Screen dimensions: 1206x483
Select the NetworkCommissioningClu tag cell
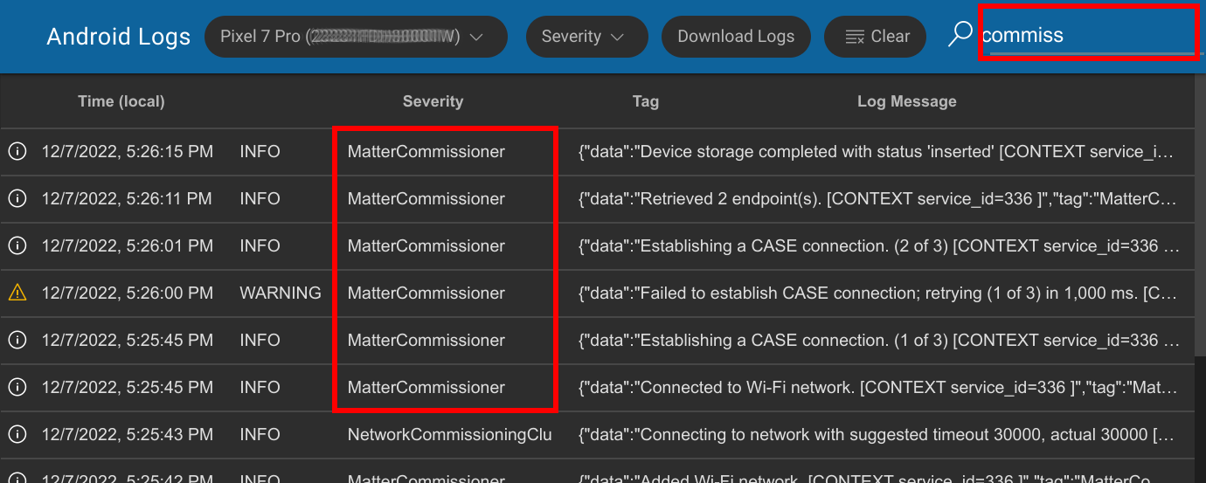449,435
